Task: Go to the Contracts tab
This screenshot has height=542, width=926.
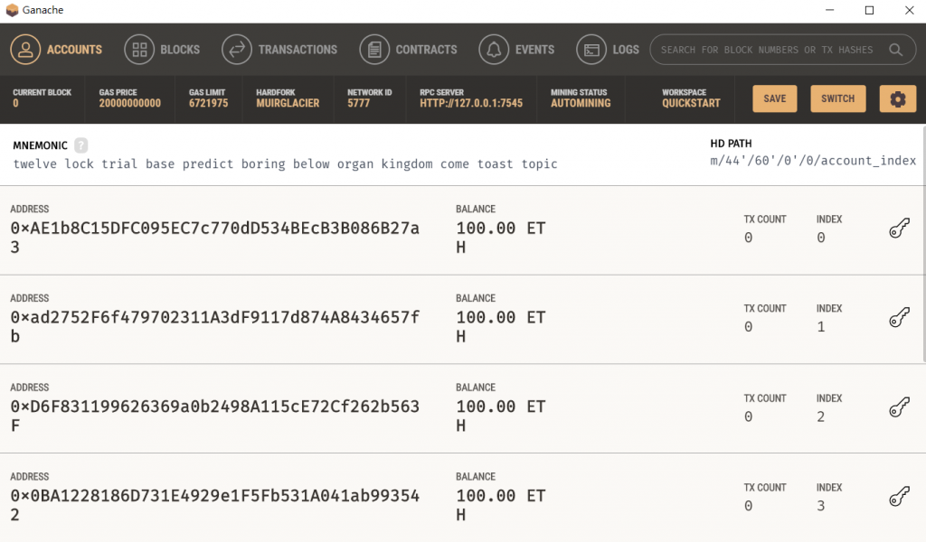Action: click(x=408, y=50)
